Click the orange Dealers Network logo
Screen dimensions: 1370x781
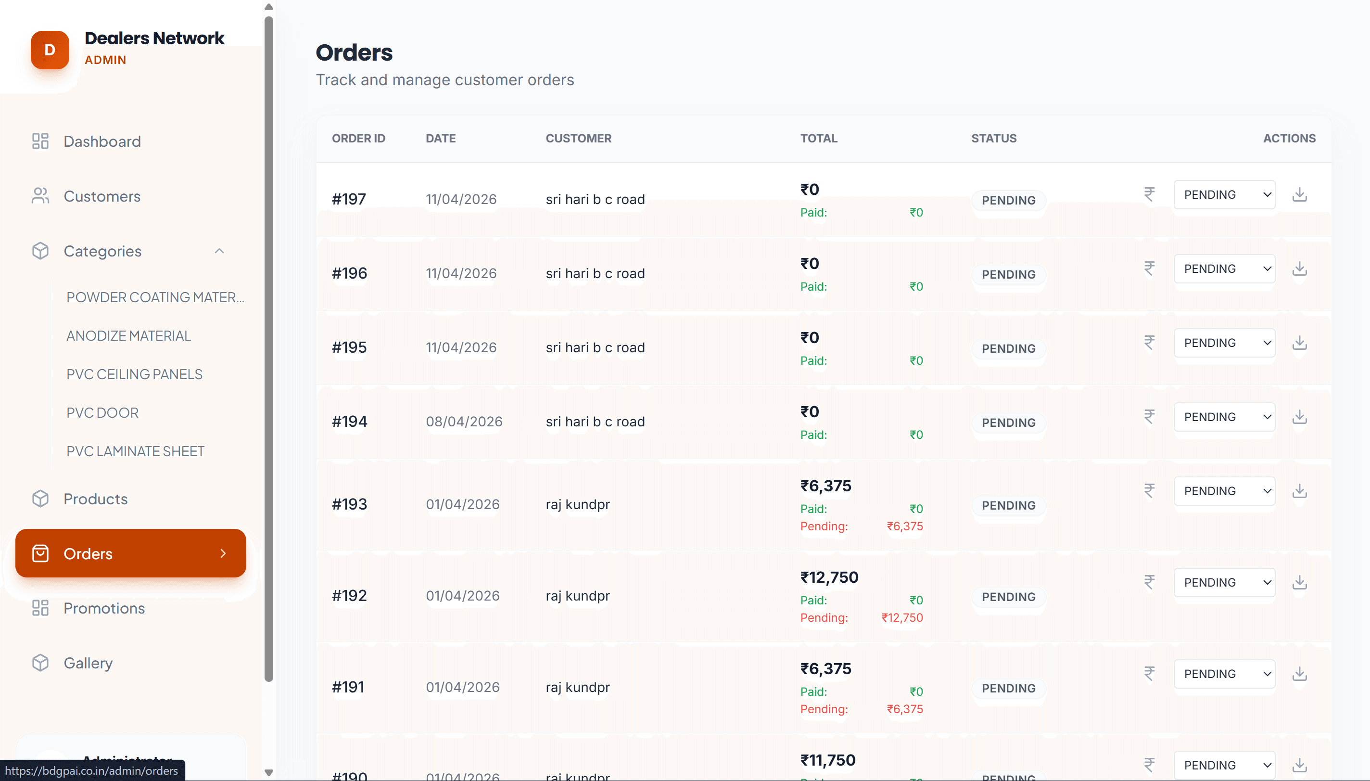tap(50, 50)
